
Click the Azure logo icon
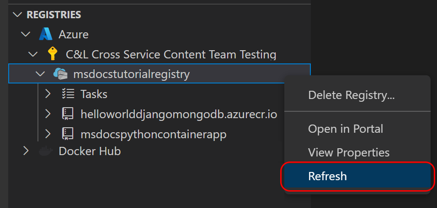tap(46, 34)
